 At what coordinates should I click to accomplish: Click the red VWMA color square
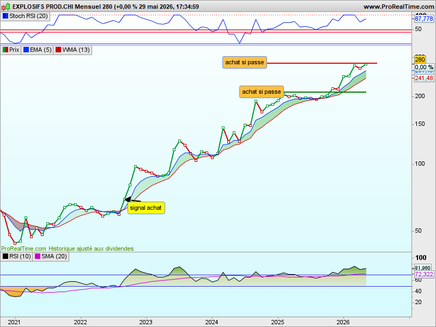pyautogui.click(x=58, y=50)
